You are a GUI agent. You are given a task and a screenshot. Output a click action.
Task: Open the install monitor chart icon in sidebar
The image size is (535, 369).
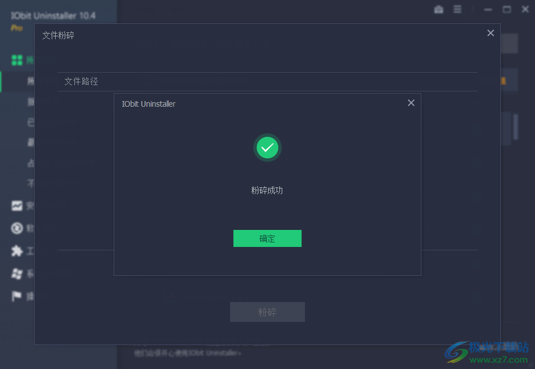16,206
